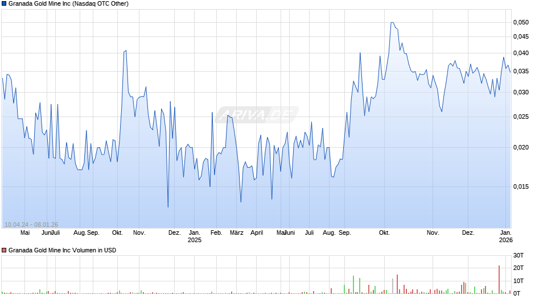Click the 'Feb.' month label on time axis
The width and height of the screenshot is (535, 299).
(x=216, y=233)
